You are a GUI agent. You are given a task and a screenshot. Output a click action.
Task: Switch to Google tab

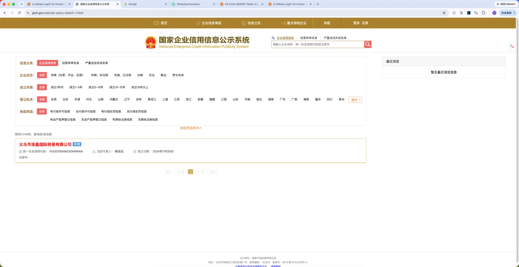[x=145, y=4]
